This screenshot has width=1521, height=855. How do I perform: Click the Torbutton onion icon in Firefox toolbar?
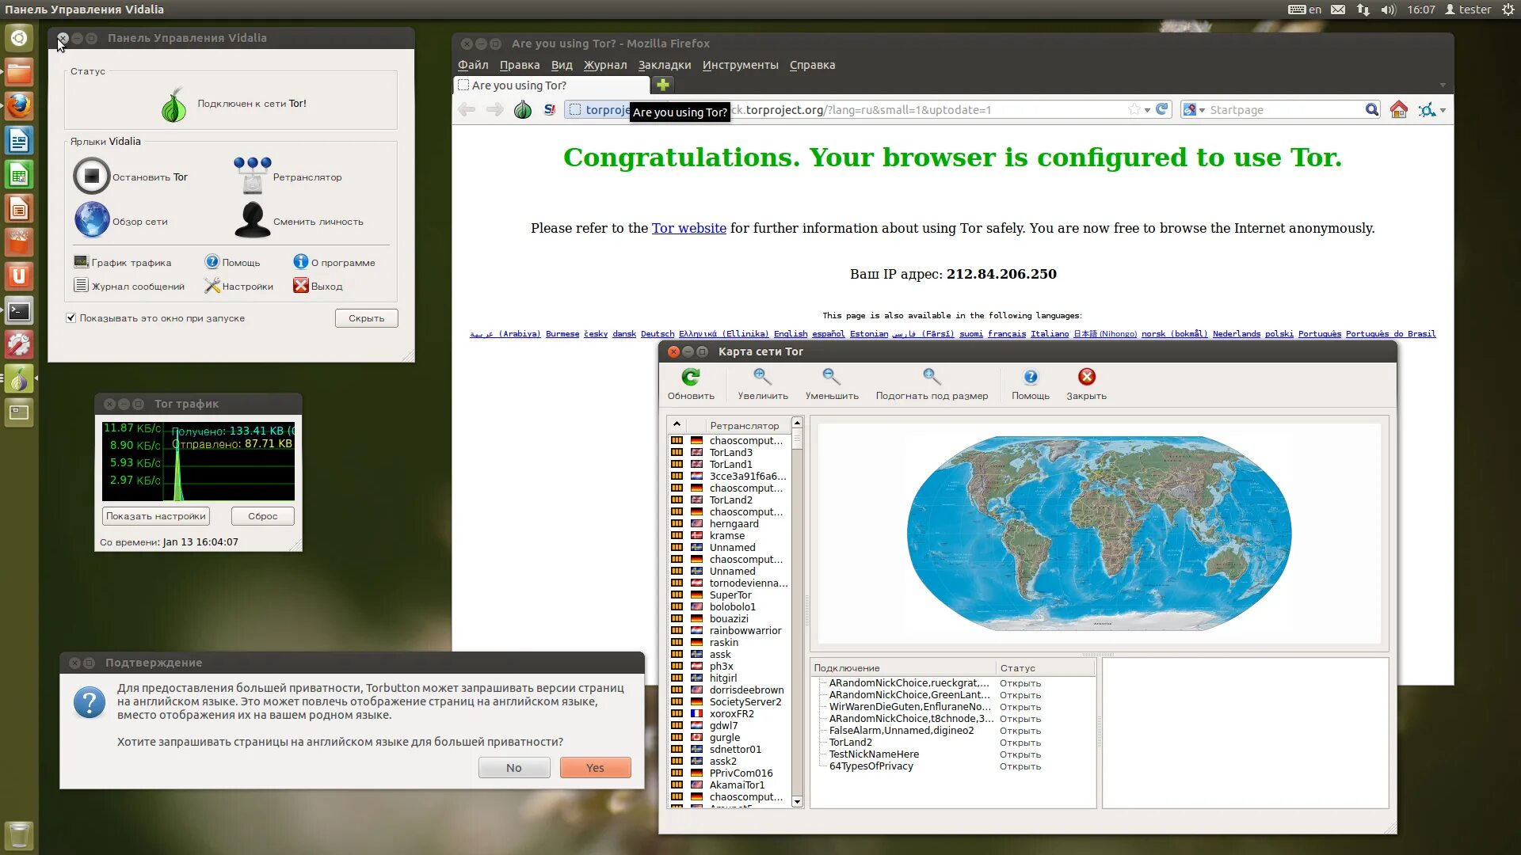[523, 110]
